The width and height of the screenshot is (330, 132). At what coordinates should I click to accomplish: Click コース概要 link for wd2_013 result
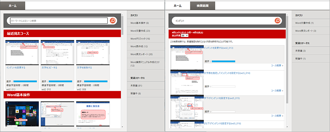coord(277,66)
